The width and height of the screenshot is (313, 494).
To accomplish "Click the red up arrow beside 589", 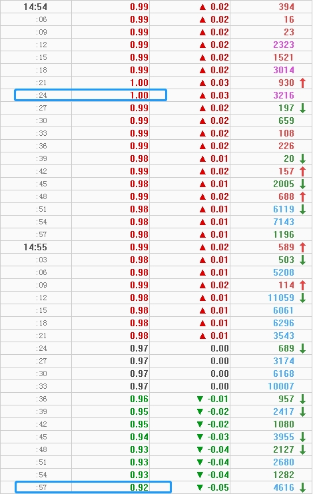I will [x=302, y=247].
